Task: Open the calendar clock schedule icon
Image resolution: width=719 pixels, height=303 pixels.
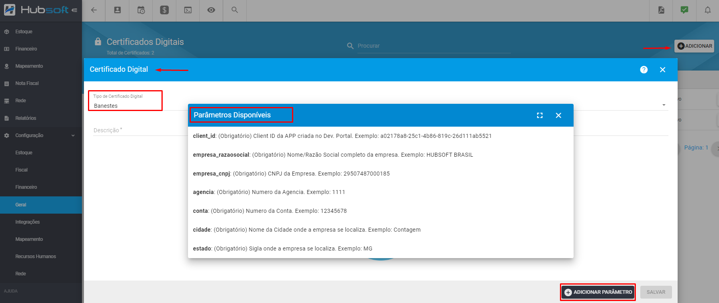Action: pyautogui.click(x=141, y=10)
